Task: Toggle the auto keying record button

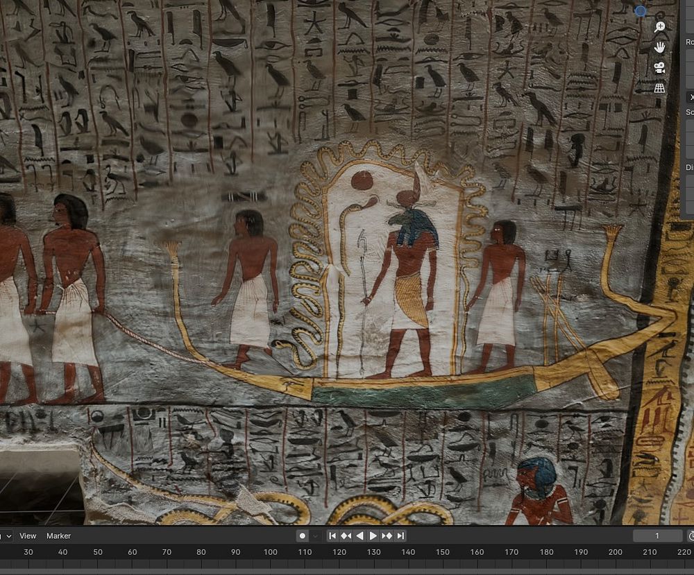Action: click(x=303, y=535)
